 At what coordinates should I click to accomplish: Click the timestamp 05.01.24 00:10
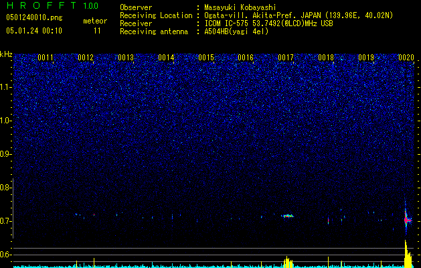(34, 31)
